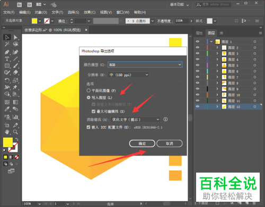Select the Rotate tool
Image resolution: width=265 pixels, height=207 pixels.
click(x=7, y=80)
